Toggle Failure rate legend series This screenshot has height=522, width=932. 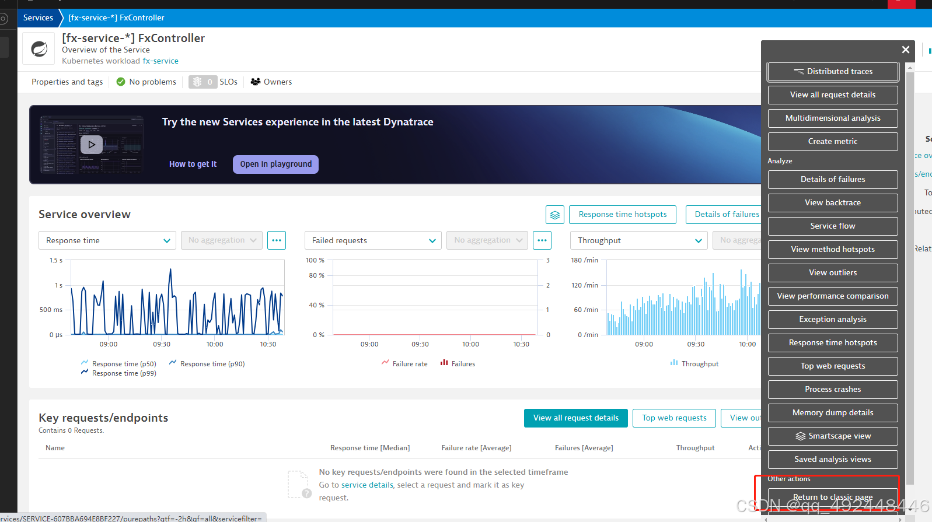pos(404,363)
